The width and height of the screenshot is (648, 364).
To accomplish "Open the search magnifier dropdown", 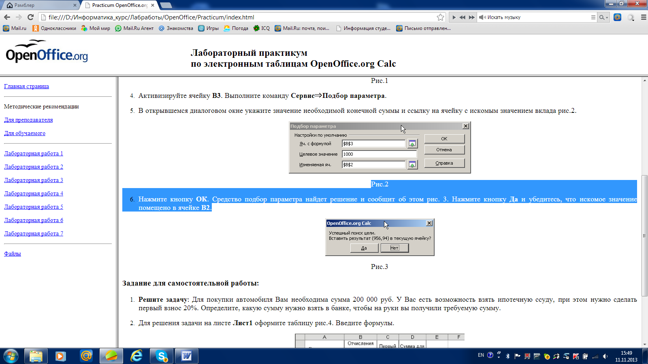I will click(x=603, y=17).
